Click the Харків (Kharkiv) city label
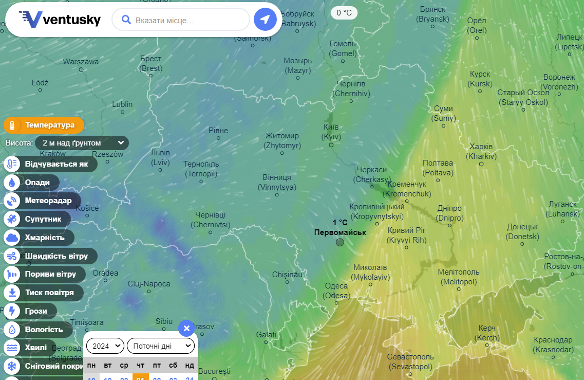Screen dimensions: 584x380 pyautogui.click(x=481, y=151)
